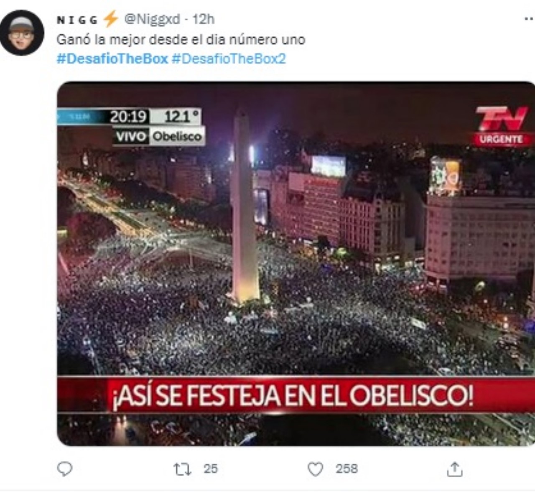Visit the @Niggxd handle link
535x502 pixels.
pyautogui.click(x=152, y=19)
